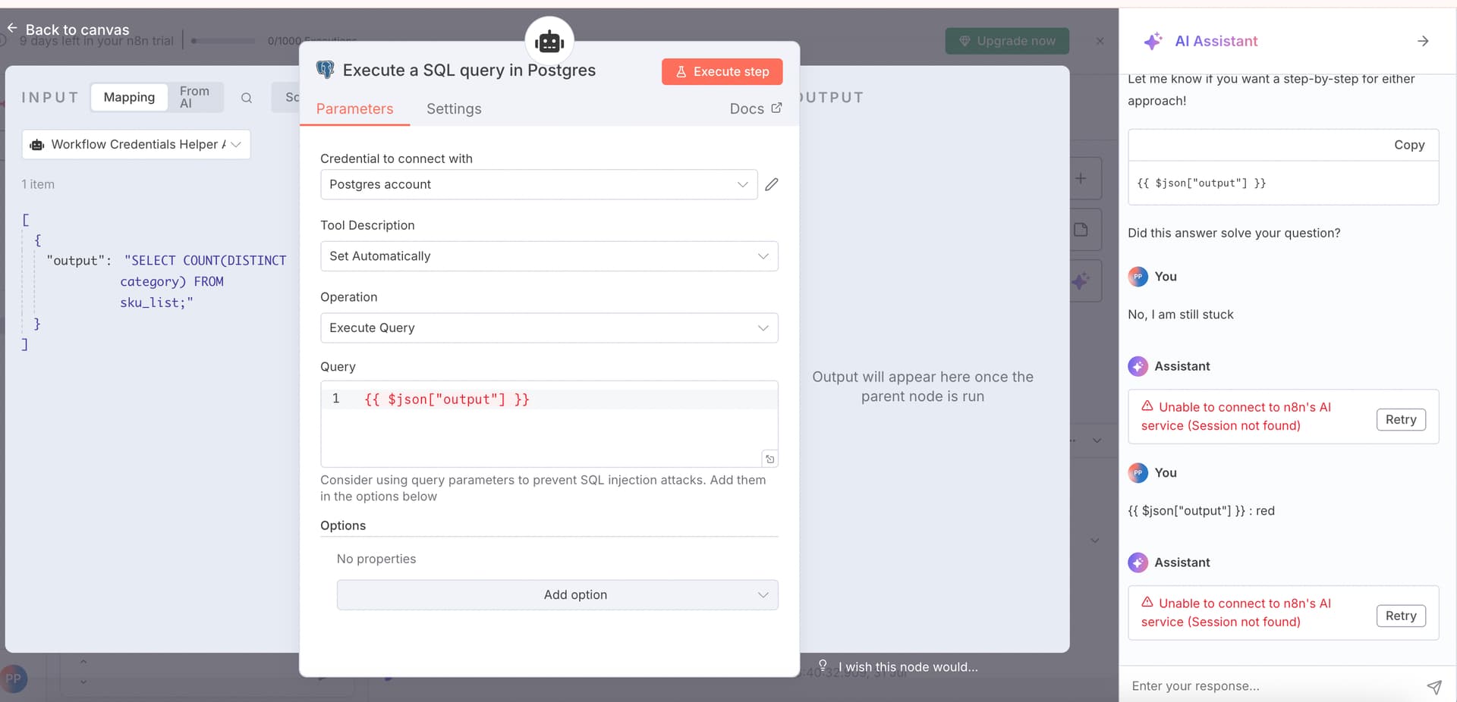Click the canvas sticky note icon

point(1081,230)
